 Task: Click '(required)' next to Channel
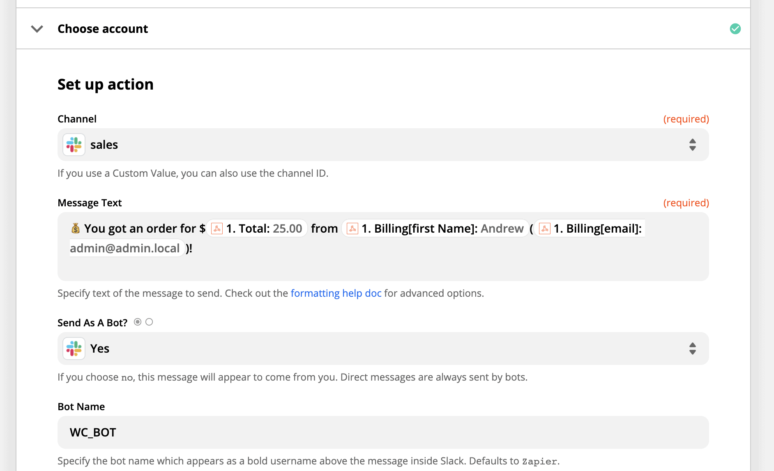click(x=686, y=119)
